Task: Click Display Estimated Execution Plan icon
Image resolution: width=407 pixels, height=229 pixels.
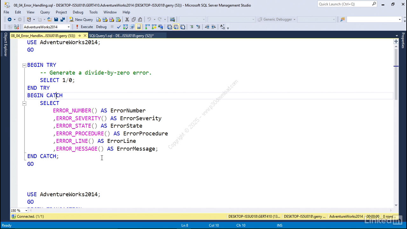Action: tap(125, 27)
